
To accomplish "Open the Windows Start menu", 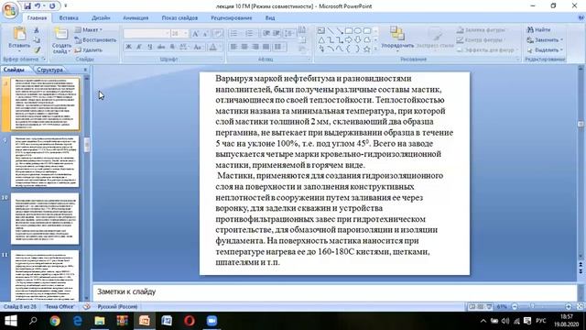I will tap(10, 321).
